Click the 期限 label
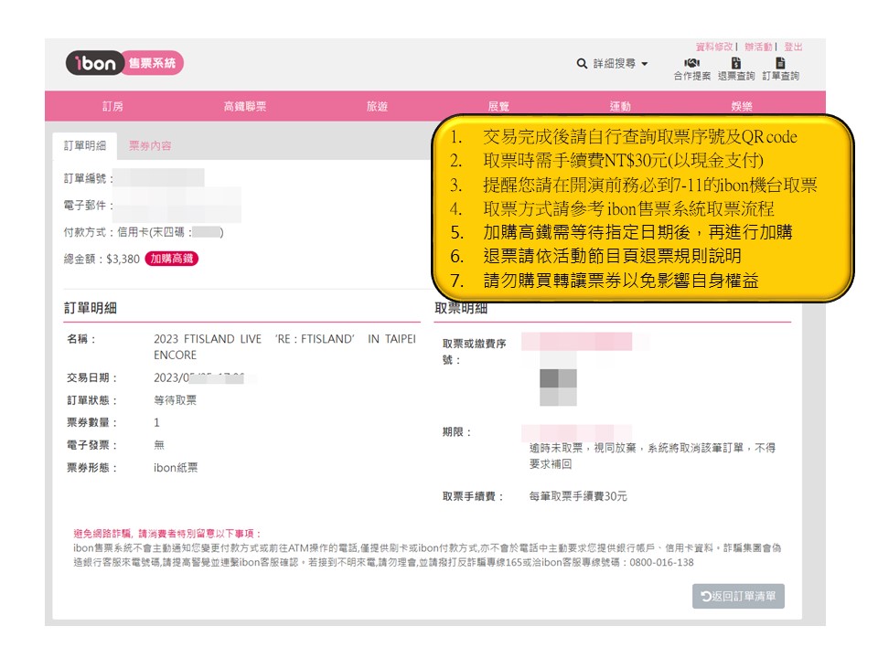This screenshot has height=658, width=878. tap(456, 432)
